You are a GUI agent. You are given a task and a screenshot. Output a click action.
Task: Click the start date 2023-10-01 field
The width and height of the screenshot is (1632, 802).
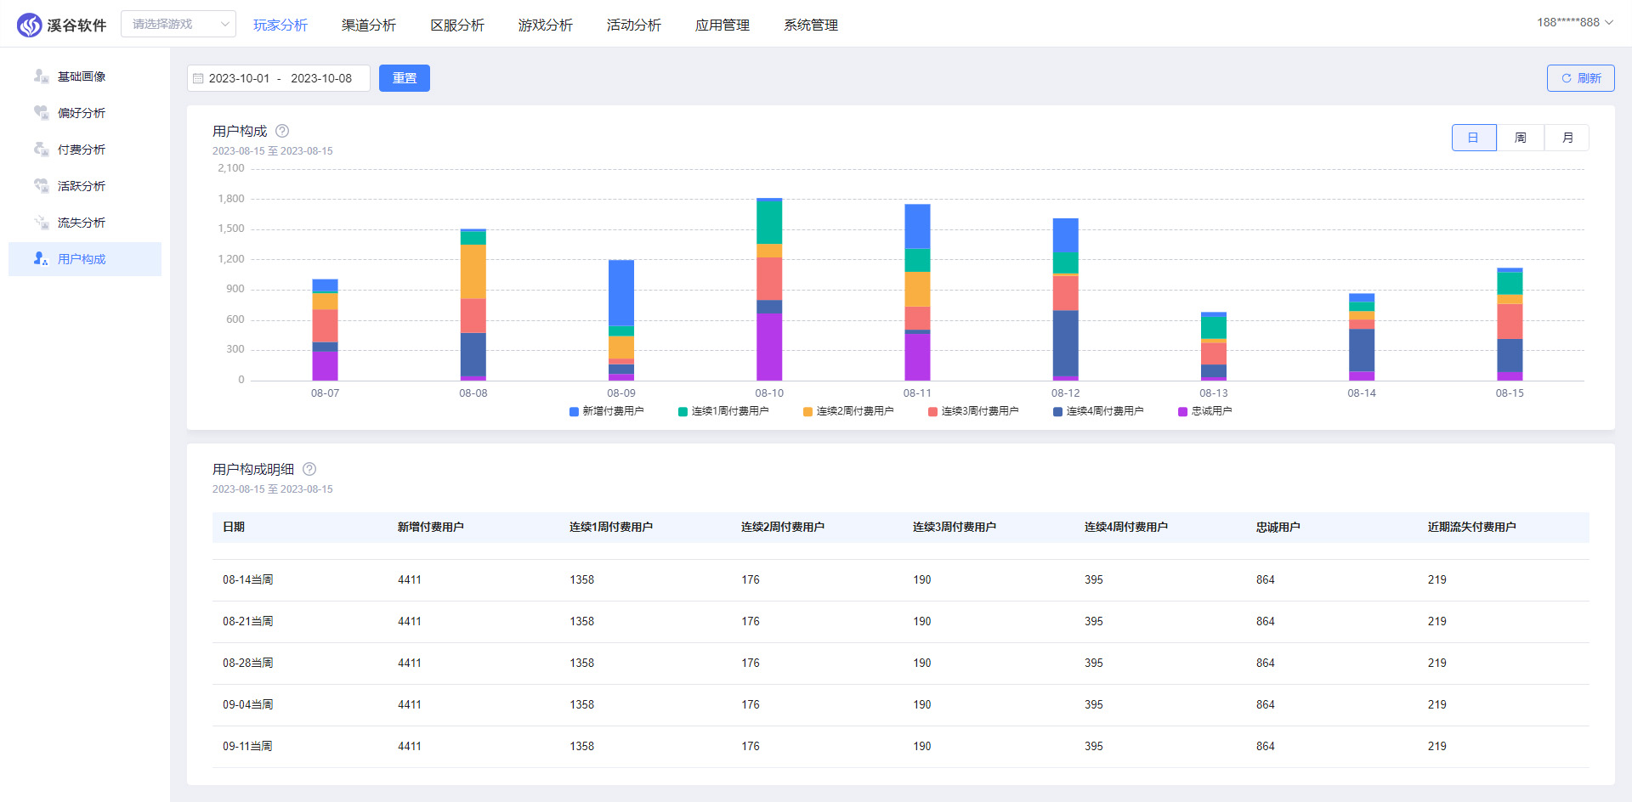click(239, 78)
